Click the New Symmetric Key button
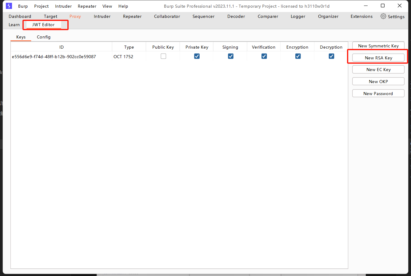 [x=378, y=46]
